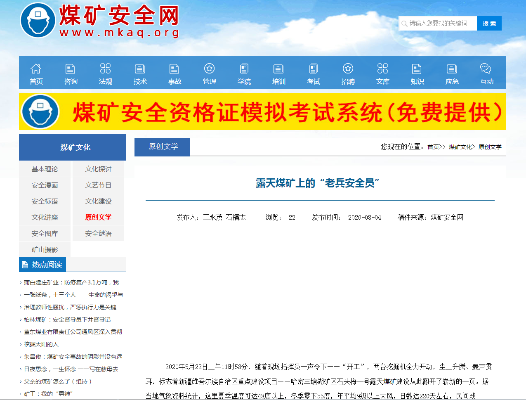Open 文化探讨 from the culture menu
The height and width of the screenshot is (400, 526).
click(98, 169)
